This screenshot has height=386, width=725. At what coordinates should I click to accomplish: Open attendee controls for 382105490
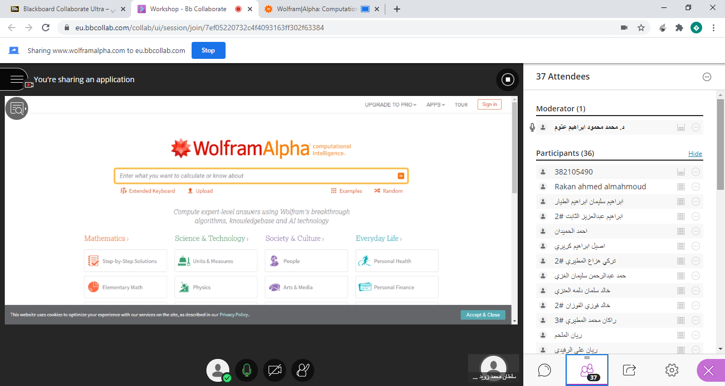tap(696, 172)
